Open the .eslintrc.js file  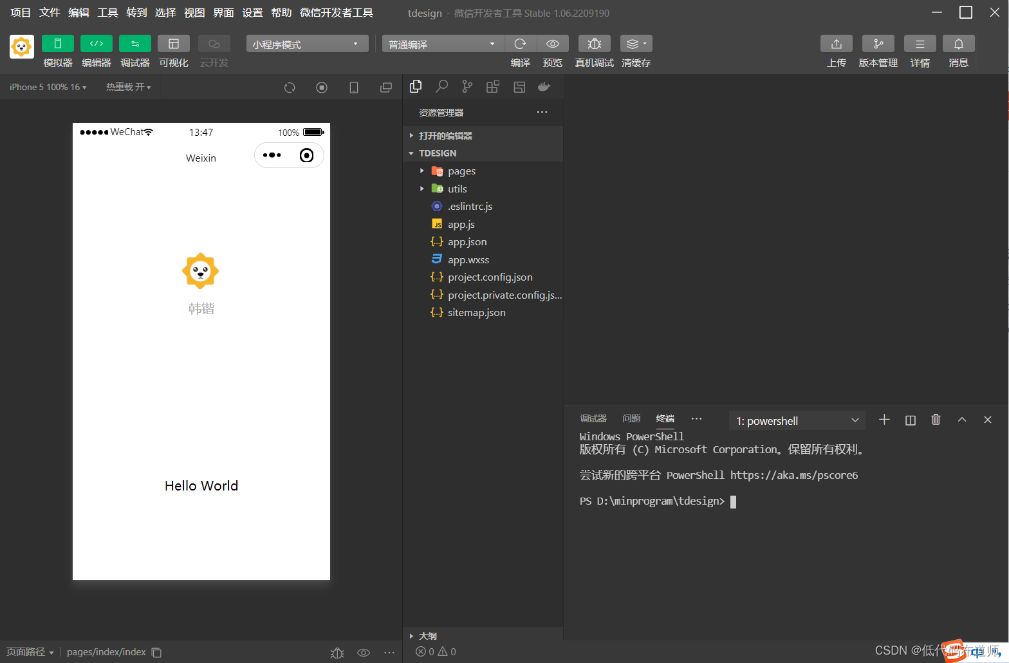[x=483, y=207]
